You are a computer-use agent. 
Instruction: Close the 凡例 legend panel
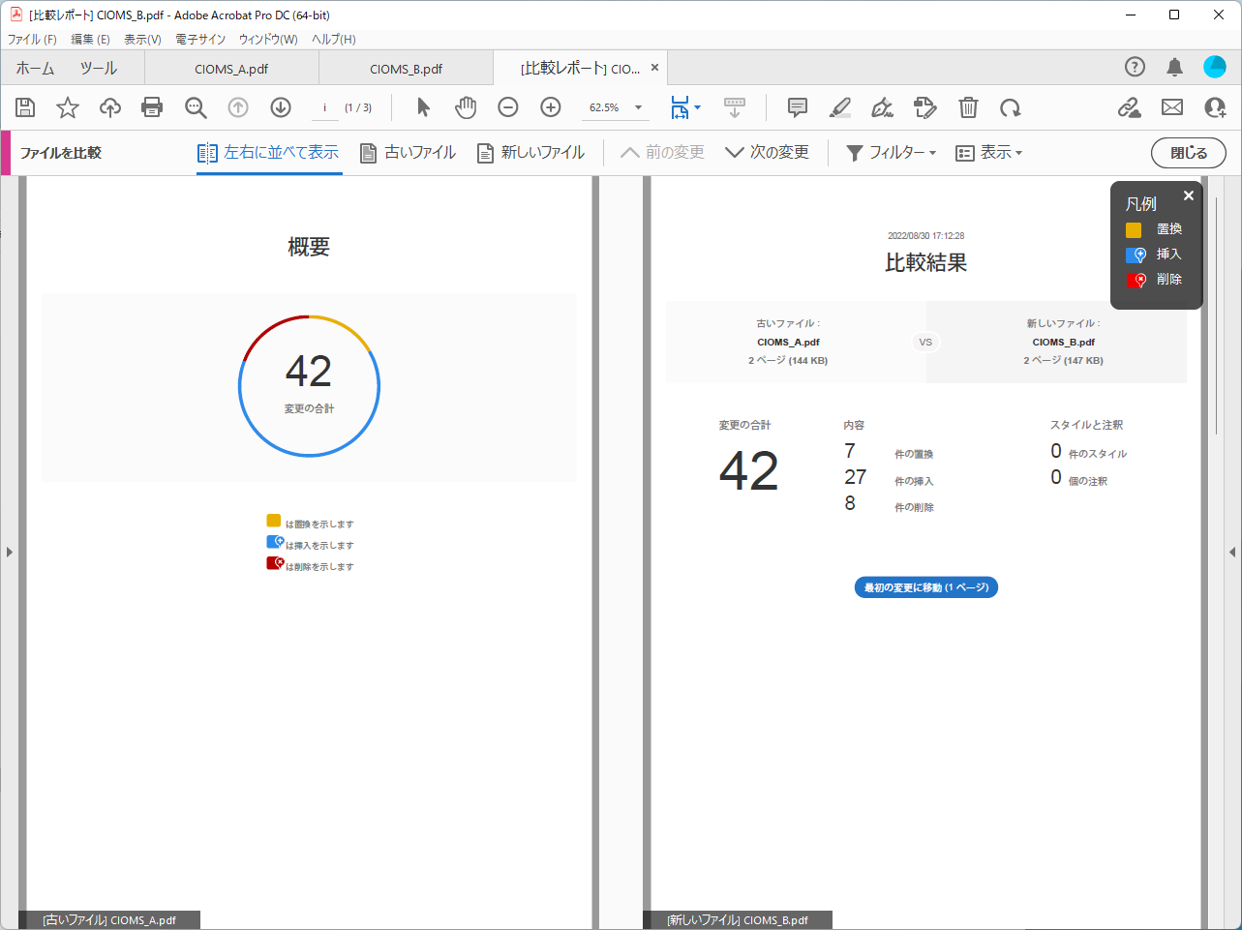(x=1189, y=195)
